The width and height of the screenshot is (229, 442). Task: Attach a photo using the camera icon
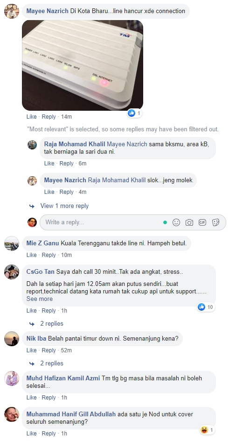click(189, 222)
